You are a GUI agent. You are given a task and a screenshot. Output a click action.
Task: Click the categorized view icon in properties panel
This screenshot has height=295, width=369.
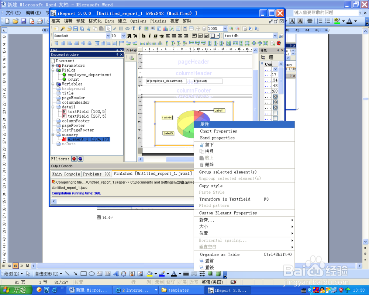(x=263, y=57)
